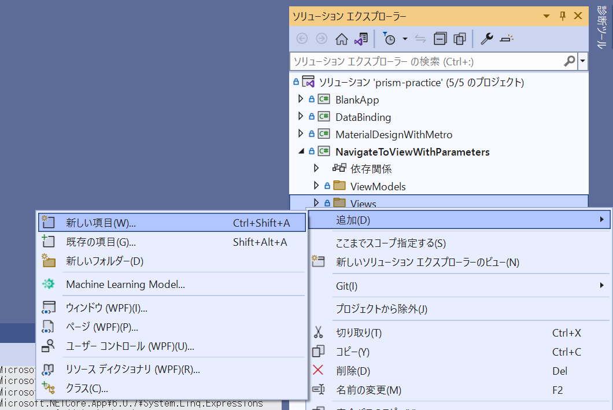
Task: Choose 削除(D) from context menu
Action: pos(460,371)
